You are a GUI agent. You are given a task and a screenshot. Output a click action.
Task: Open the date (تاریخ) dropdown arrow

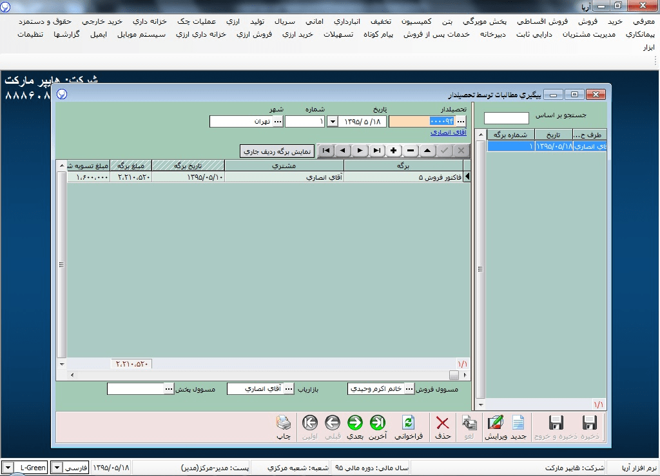(333, 121)
